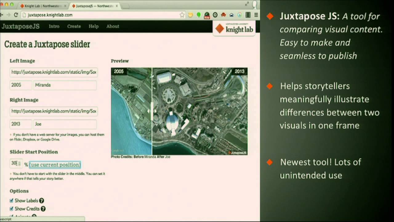394x222 pixels.
Task: Click the fullscreen arrows icon in title bar
Action: click(x=247, y=4)
